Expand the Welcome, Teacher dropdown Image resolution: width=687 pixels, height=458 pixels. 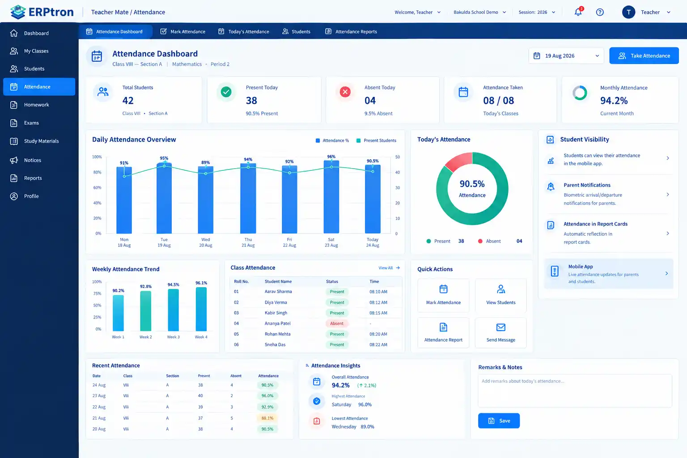(418, 12)
